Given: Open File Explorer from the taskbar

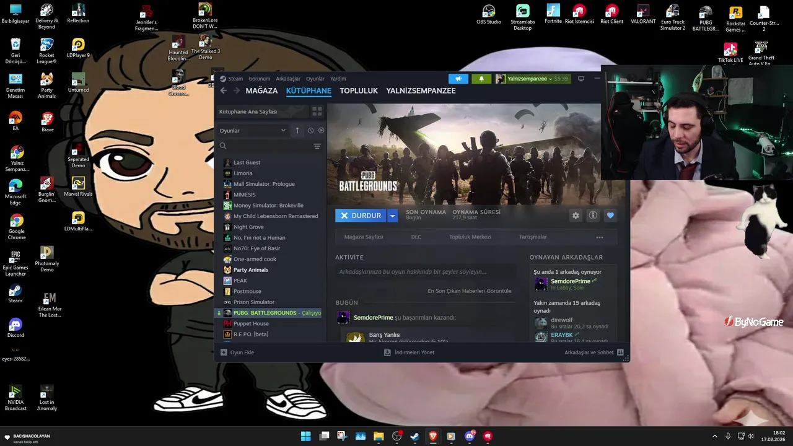Looking at the screenshot, I should coord(379,436).
